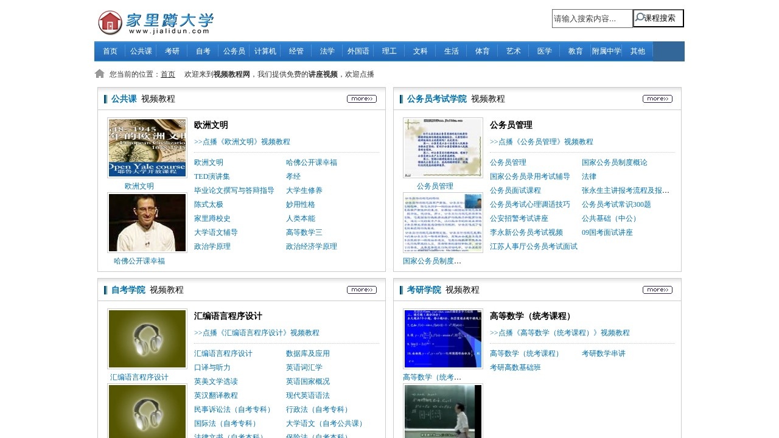
Task: Click the 公共课 section heading
Action: point(124,99)
